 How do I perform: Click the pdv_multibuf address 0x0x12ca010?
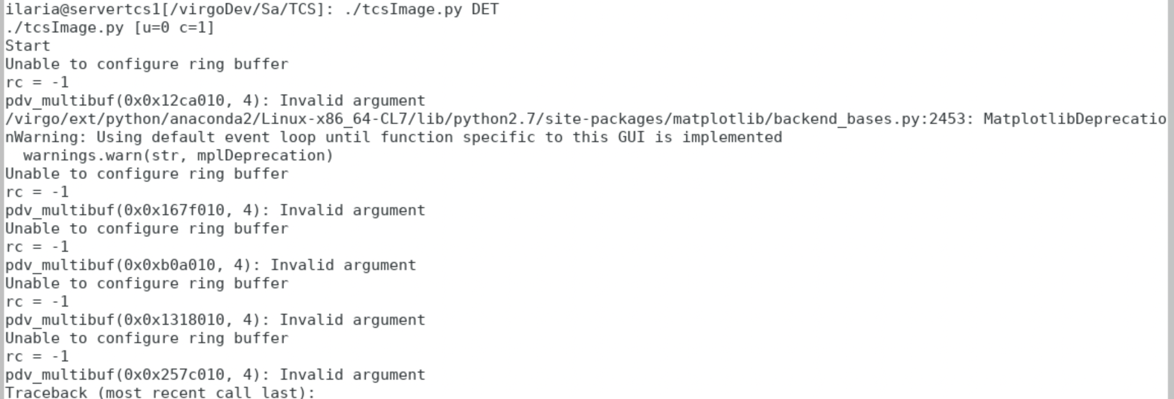174,101
